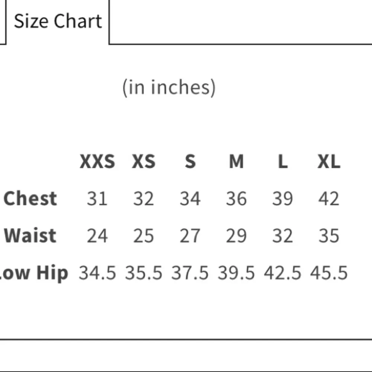Select the S size column header
Viewport: 372px width, 372px height.
pos(190,162)
